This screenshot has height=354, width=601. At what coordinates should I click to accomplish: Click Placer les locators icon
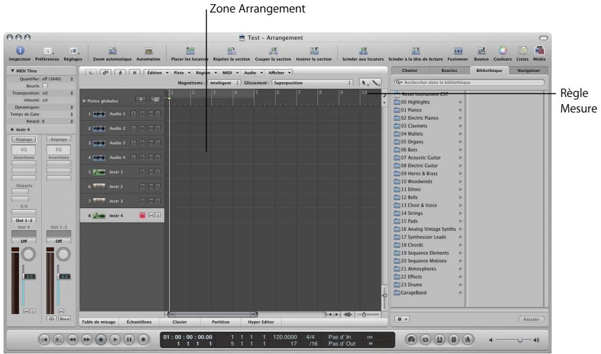pos(190,51)
